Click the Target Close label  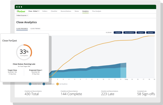pyautogui.click(x=12, y=70)
